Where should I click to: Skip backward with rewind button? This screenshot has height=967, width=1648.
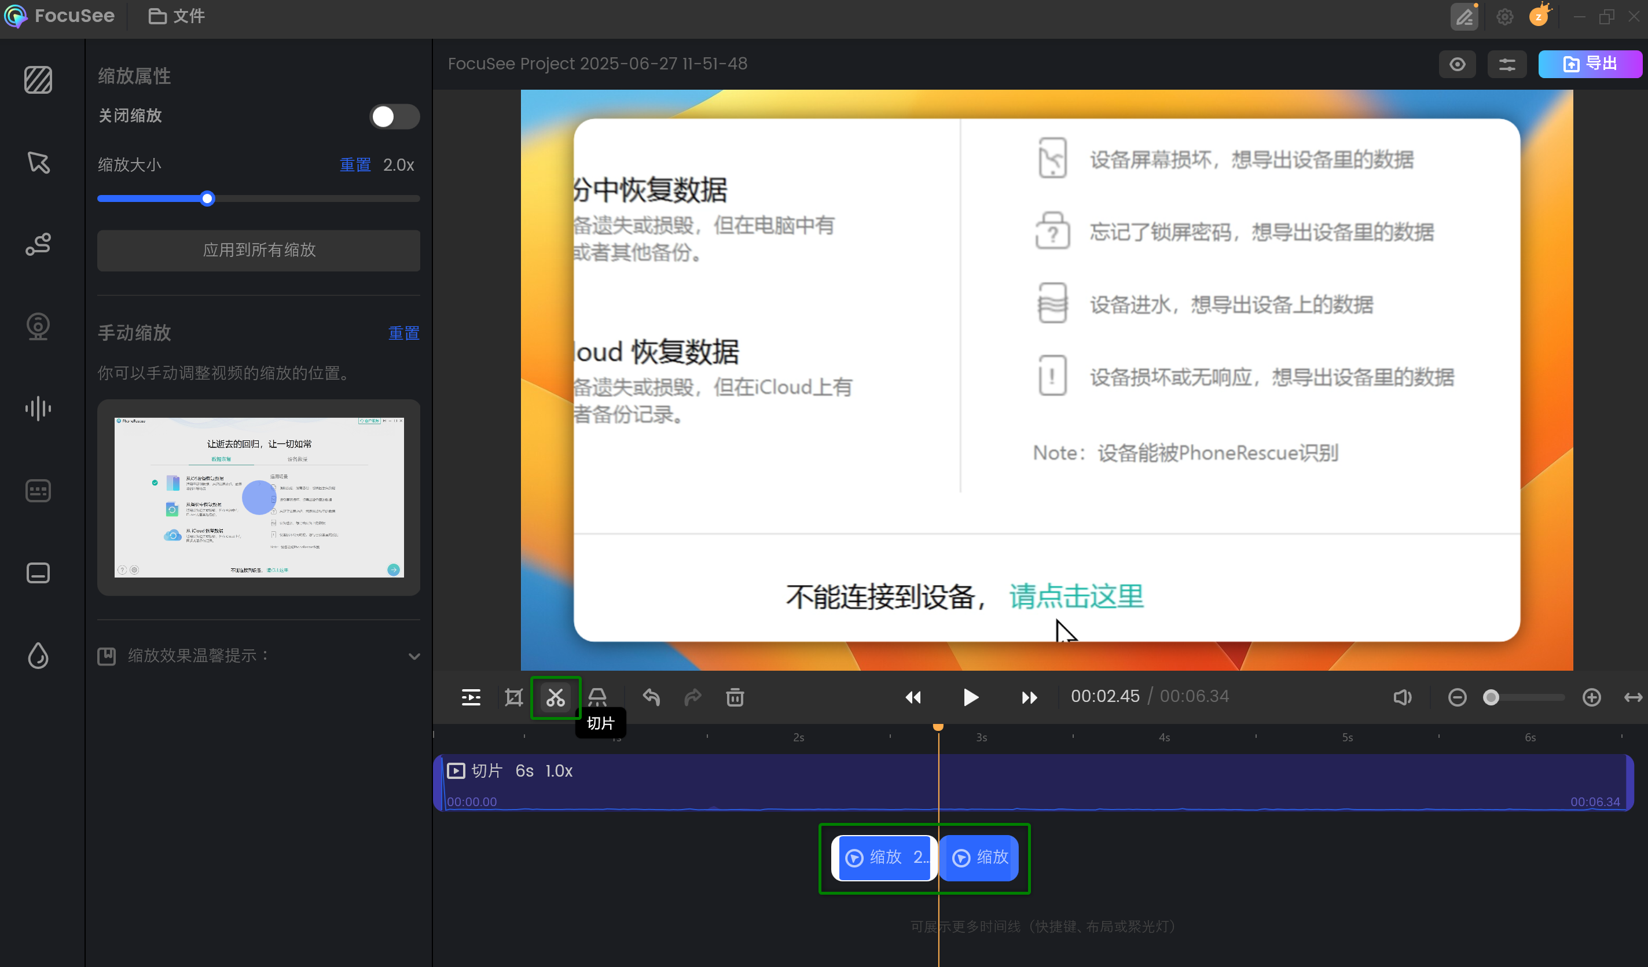913,698
